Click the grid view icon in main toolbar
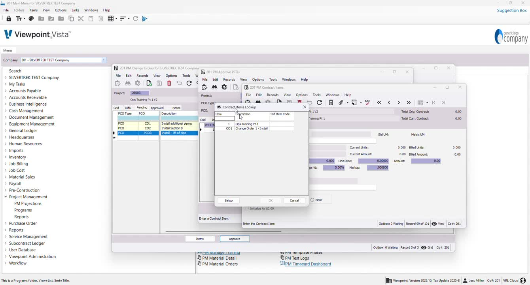This screenshot has height=285, width=530. tap(112, 19)
